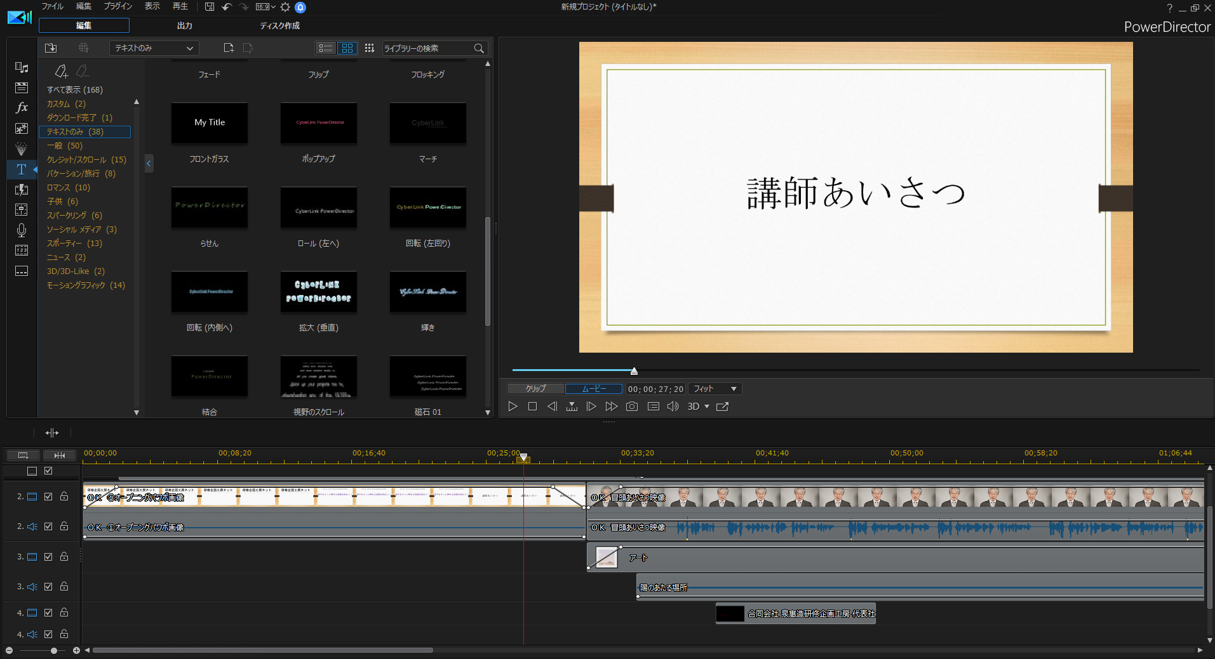Open the ファイル menu

(53, 6)
